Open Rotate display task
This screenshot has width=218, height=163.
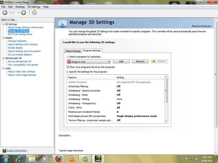coord(15,48)
